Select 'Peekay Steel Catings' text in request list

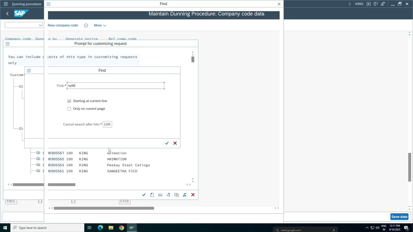click(128, 165)
